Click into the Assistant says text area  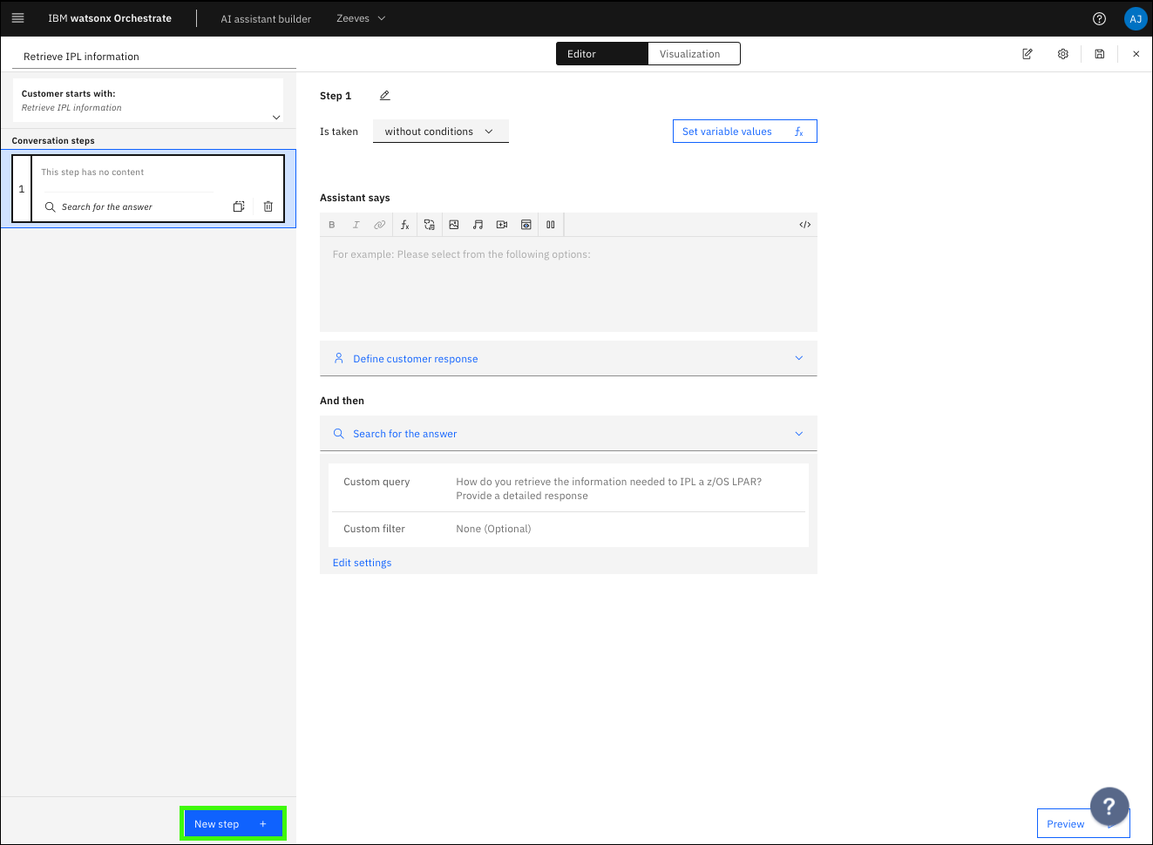coord(568,283)
